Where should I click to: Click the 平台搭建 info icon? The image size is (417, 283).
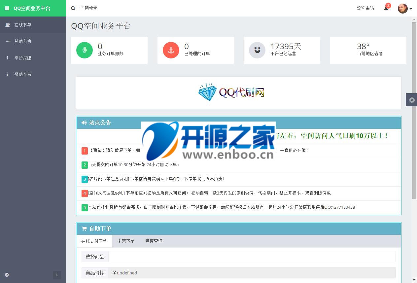7,58
